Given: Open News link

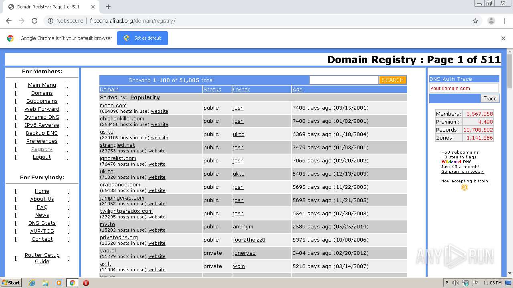Looking at the screenshot, I should point(42,215).
